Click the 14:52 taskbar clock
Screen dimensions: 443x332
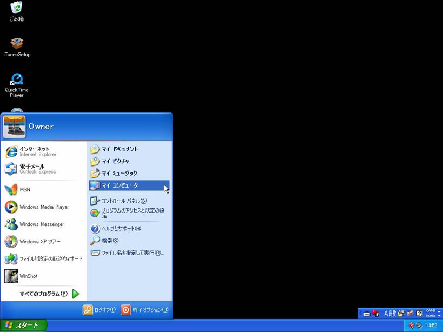coord(431,326)
